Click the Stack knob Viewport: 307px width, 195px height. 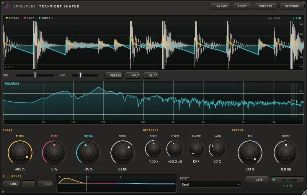click(123, 152)
